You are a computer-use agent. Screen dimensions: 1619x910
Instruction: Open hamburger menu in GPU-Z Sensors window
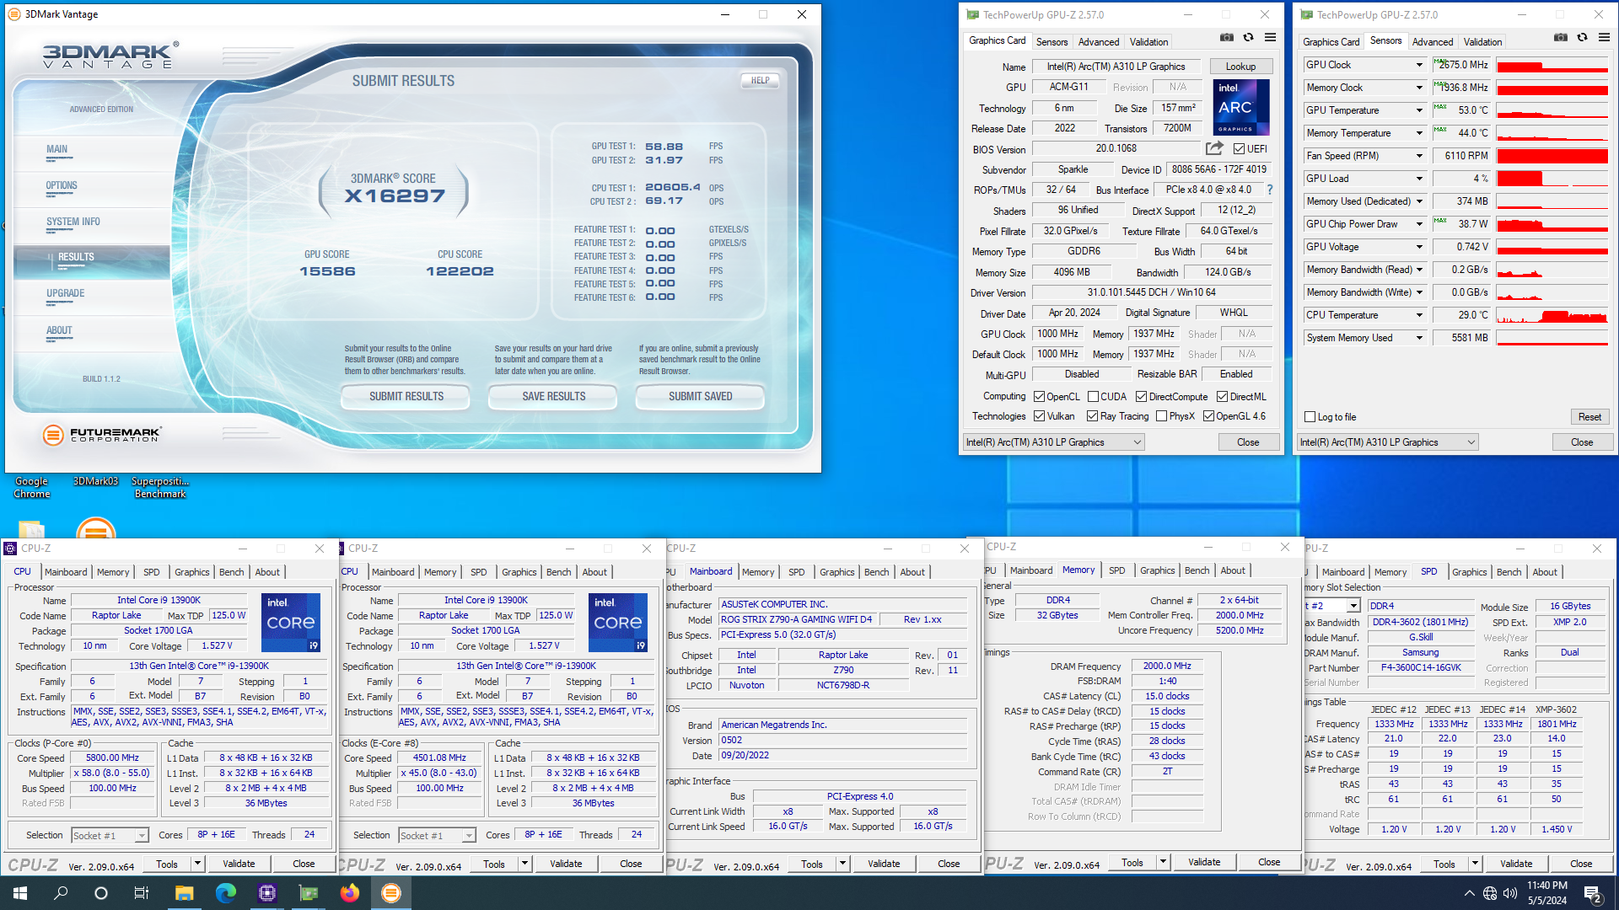[1604, 38]
